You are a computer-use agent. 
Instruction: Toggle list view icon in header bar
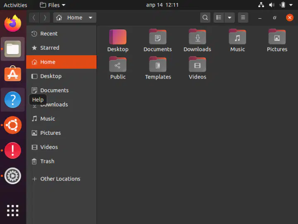tap(219, 18)
